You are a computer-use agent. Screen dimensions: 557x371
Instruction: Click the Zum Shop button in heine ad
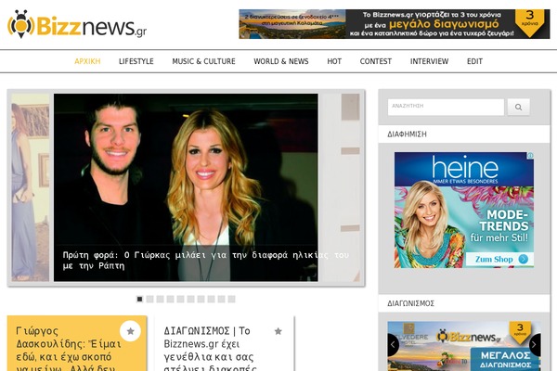coord(499,259)
